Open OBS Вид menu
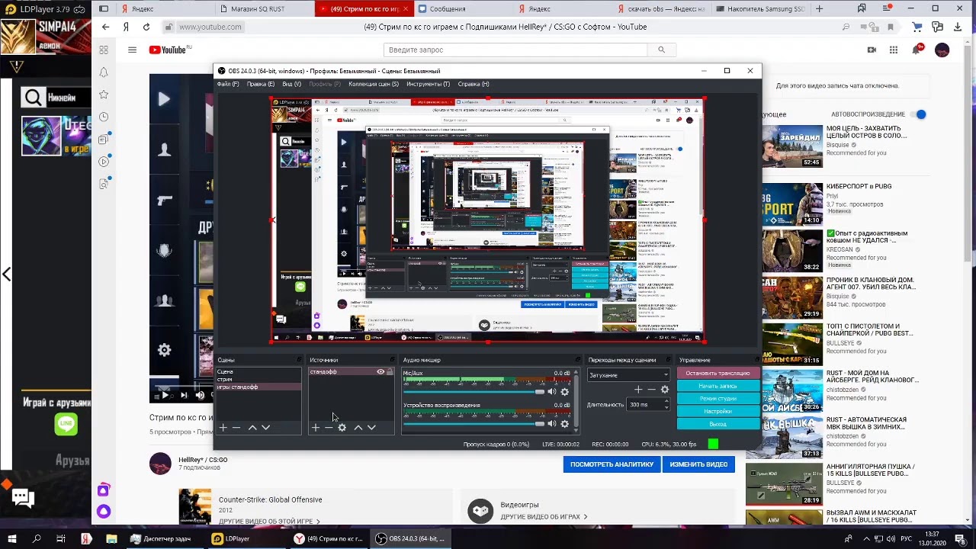 point(292,84)
